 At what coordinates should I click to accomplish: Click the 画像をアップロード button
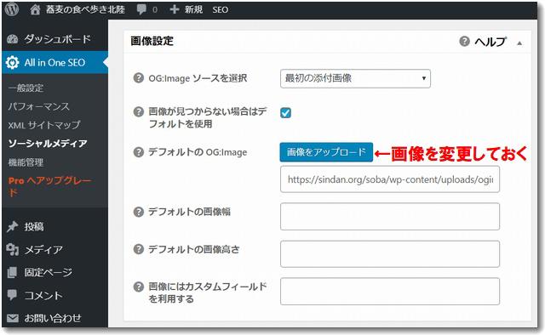click(x=326, y=152)
